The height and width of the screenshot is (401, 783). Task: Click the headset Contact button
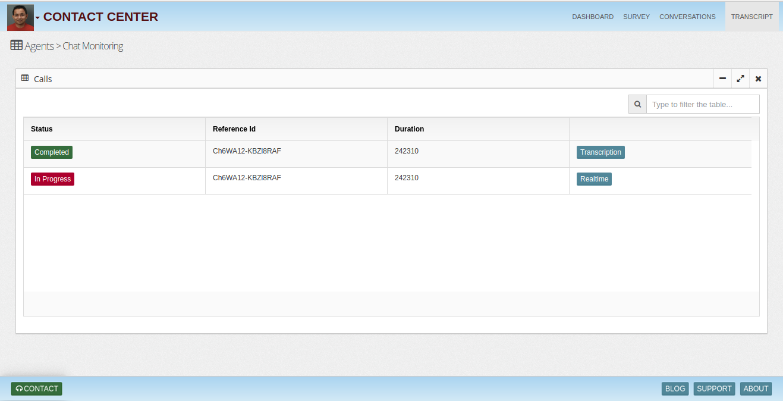pos(36,389)
